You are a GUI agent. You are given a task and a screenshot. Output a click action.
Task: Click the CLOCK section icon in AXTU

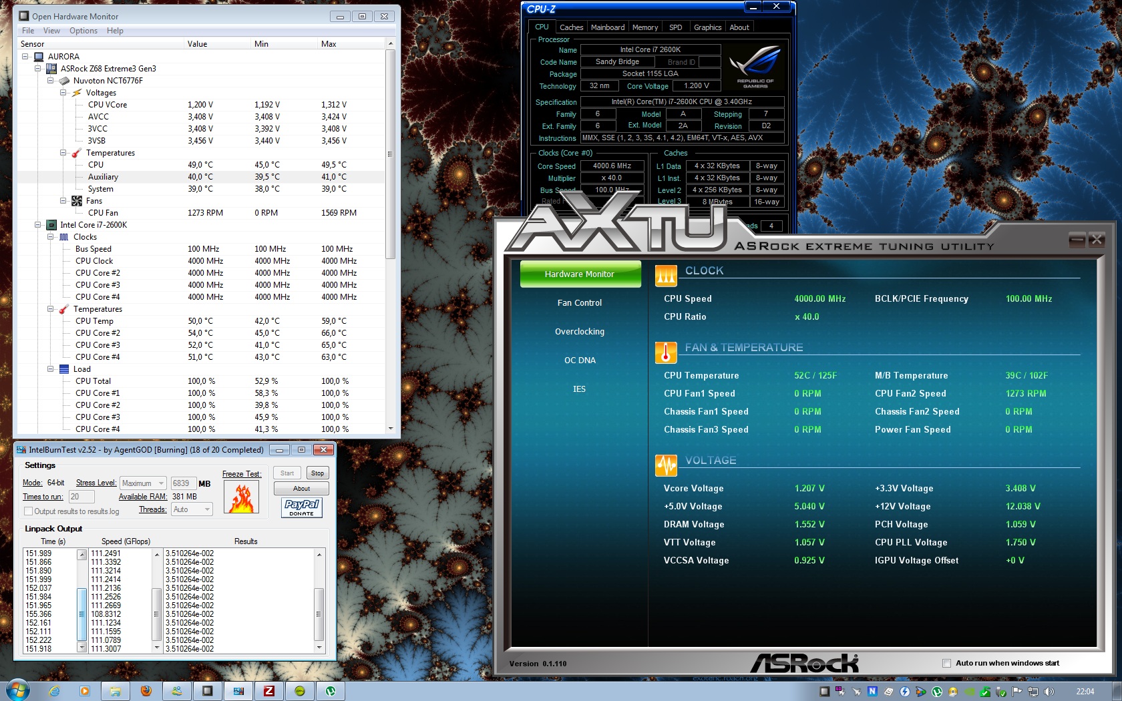pos(666,274)
